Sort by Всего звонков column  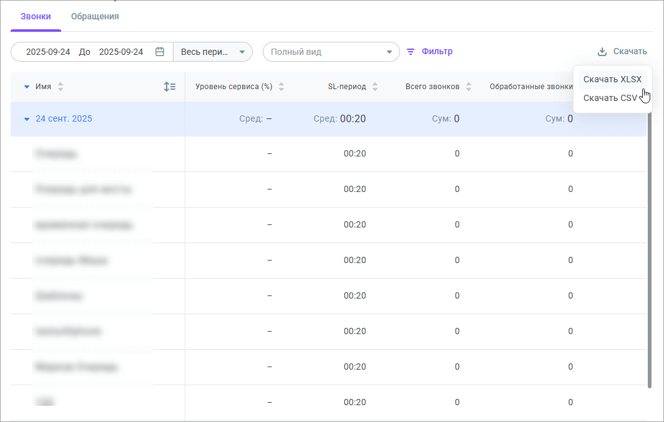pos(469,87)
